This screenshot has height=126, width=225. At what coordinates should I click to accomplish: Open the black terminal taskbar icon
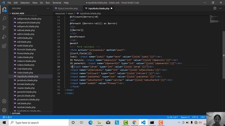coord(152,122)
